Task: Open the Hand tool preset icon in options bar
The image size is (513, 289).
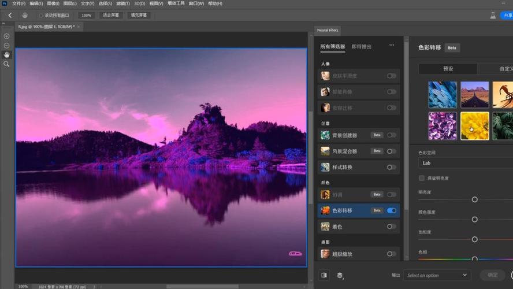Action: (x=24, y=16)
